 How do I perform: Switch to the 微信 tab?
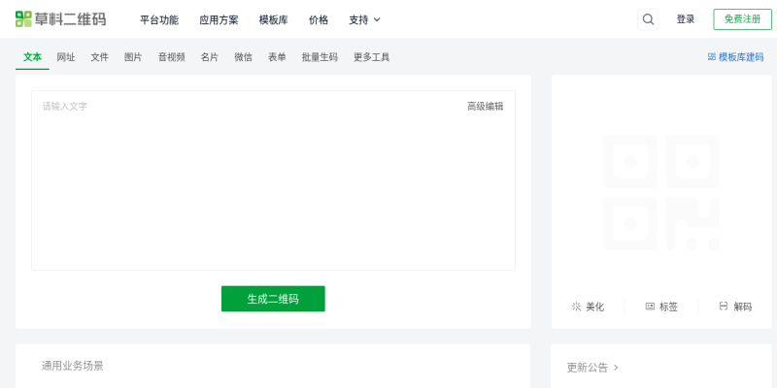pos(244,57)
